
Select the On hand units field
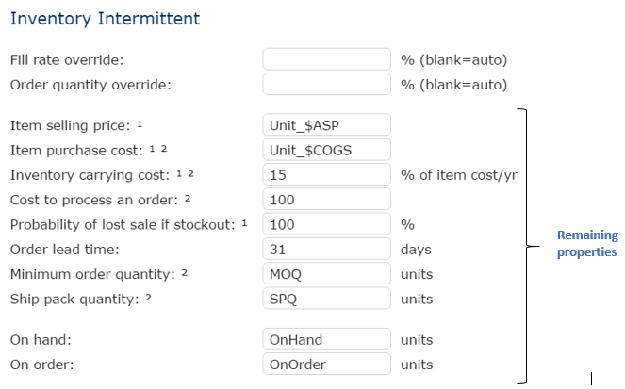pos(326,339)
